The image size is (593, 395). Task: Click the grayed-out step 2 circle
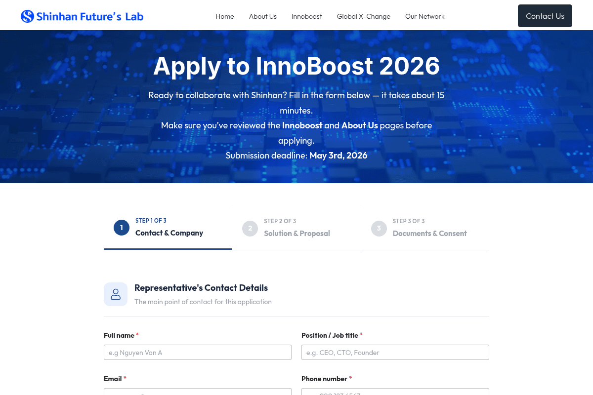click(250, 228)
